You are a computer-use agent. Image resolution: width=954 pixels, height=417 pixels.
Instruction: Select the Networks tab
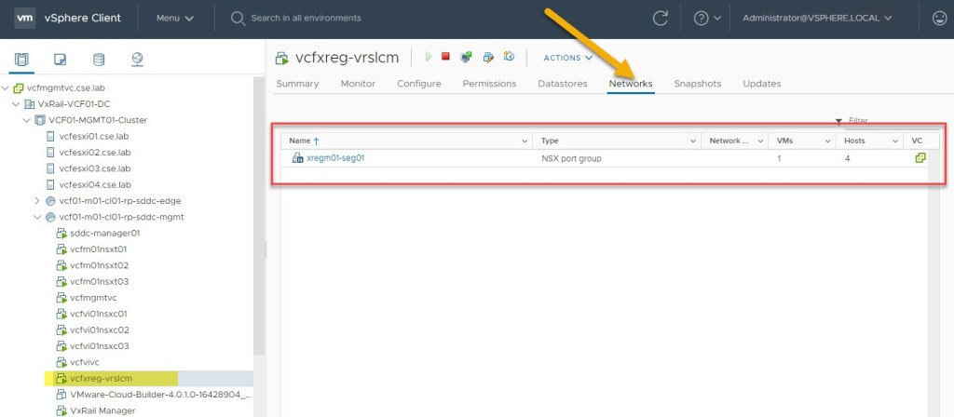pyautogui.click(x=631, y=84)
